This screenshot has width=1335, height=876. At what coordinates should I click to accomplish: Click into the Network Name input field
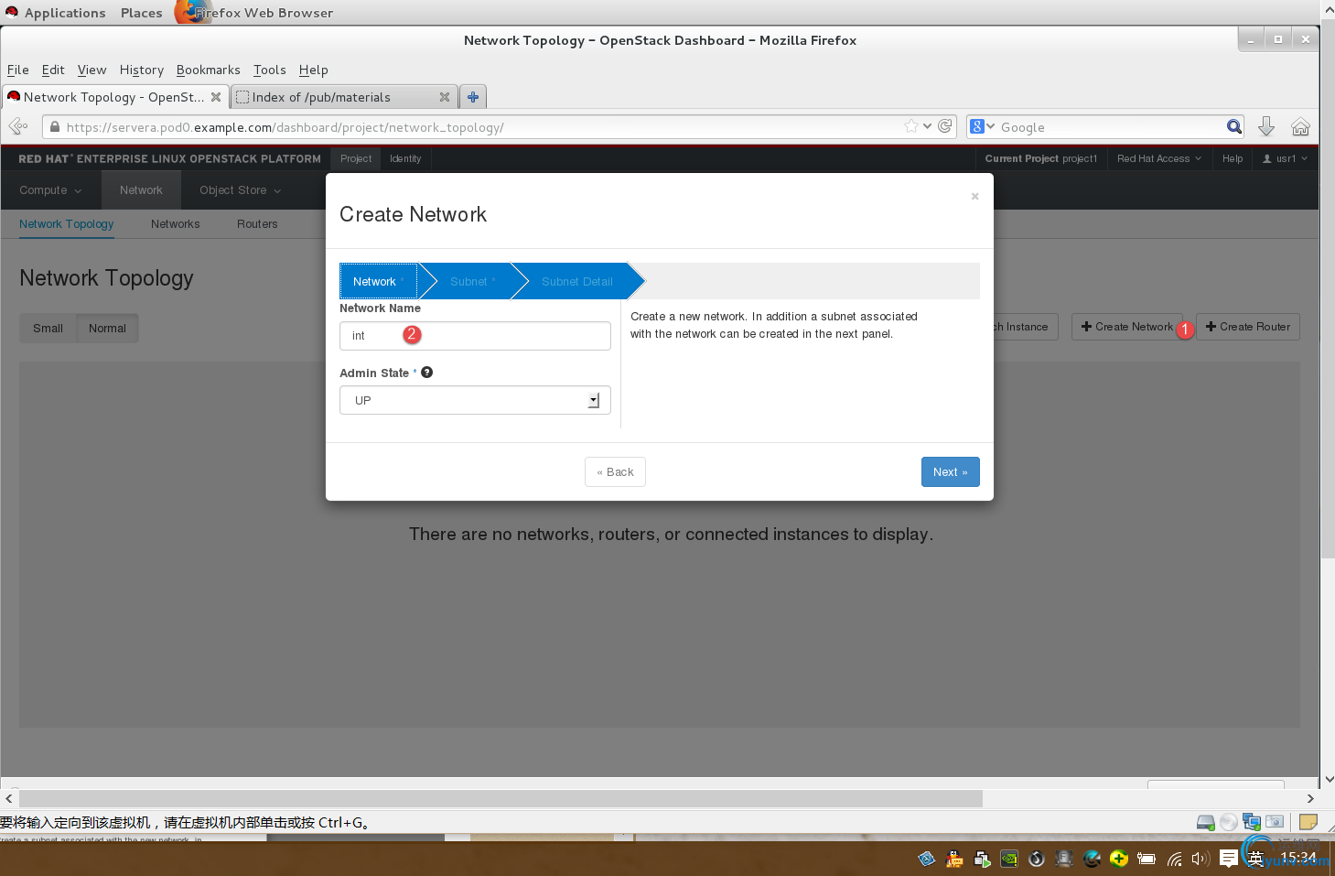pyautogui.click(x=475, y=336)
